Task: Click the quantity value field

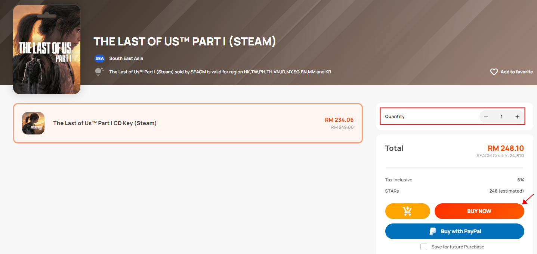Action: click(501, 117)
